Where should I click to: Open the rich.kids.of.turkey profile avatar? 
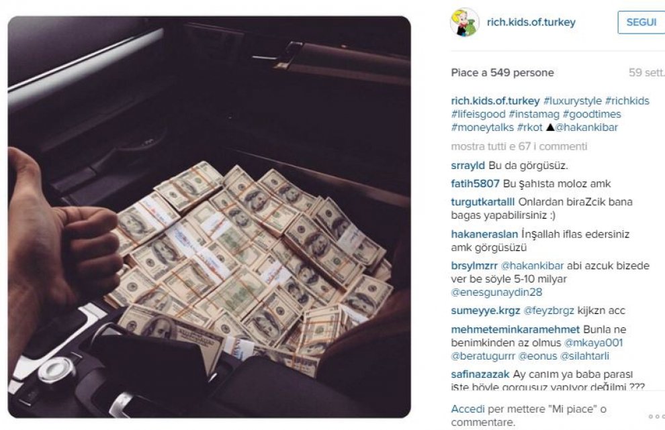(x=464, y=22)
